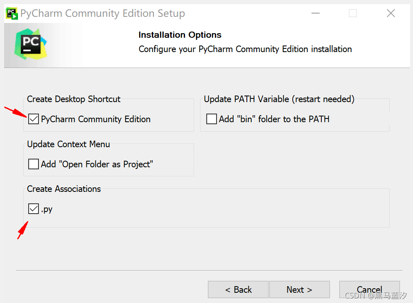Click the "Update Context Menu" group label
The image size is (413, 303).
68,144
